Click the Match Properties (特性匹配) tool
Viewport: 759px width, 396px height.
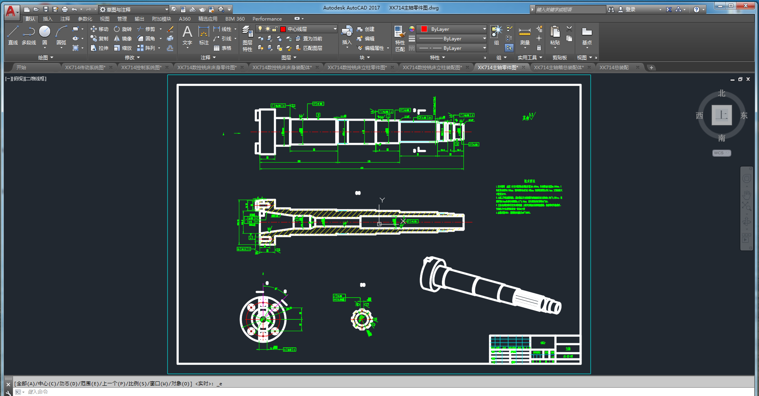tap(400, 39)
